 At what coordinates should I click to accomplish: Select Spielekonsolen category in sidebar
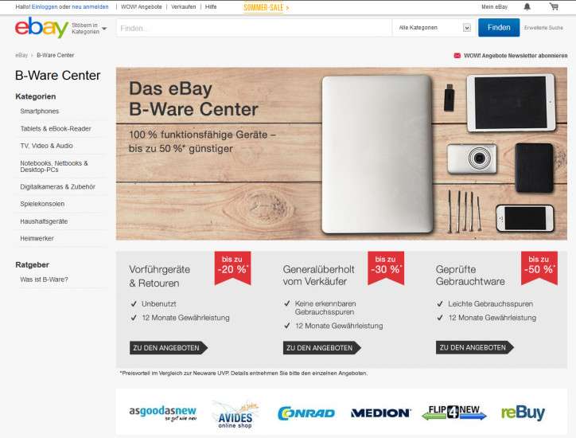(x=42, y=204)
